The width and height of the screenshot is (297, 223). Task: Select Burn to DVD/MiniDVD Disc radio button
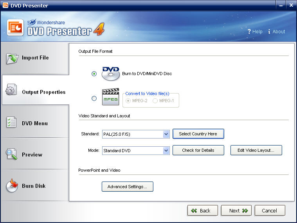[x=94, y=74]
